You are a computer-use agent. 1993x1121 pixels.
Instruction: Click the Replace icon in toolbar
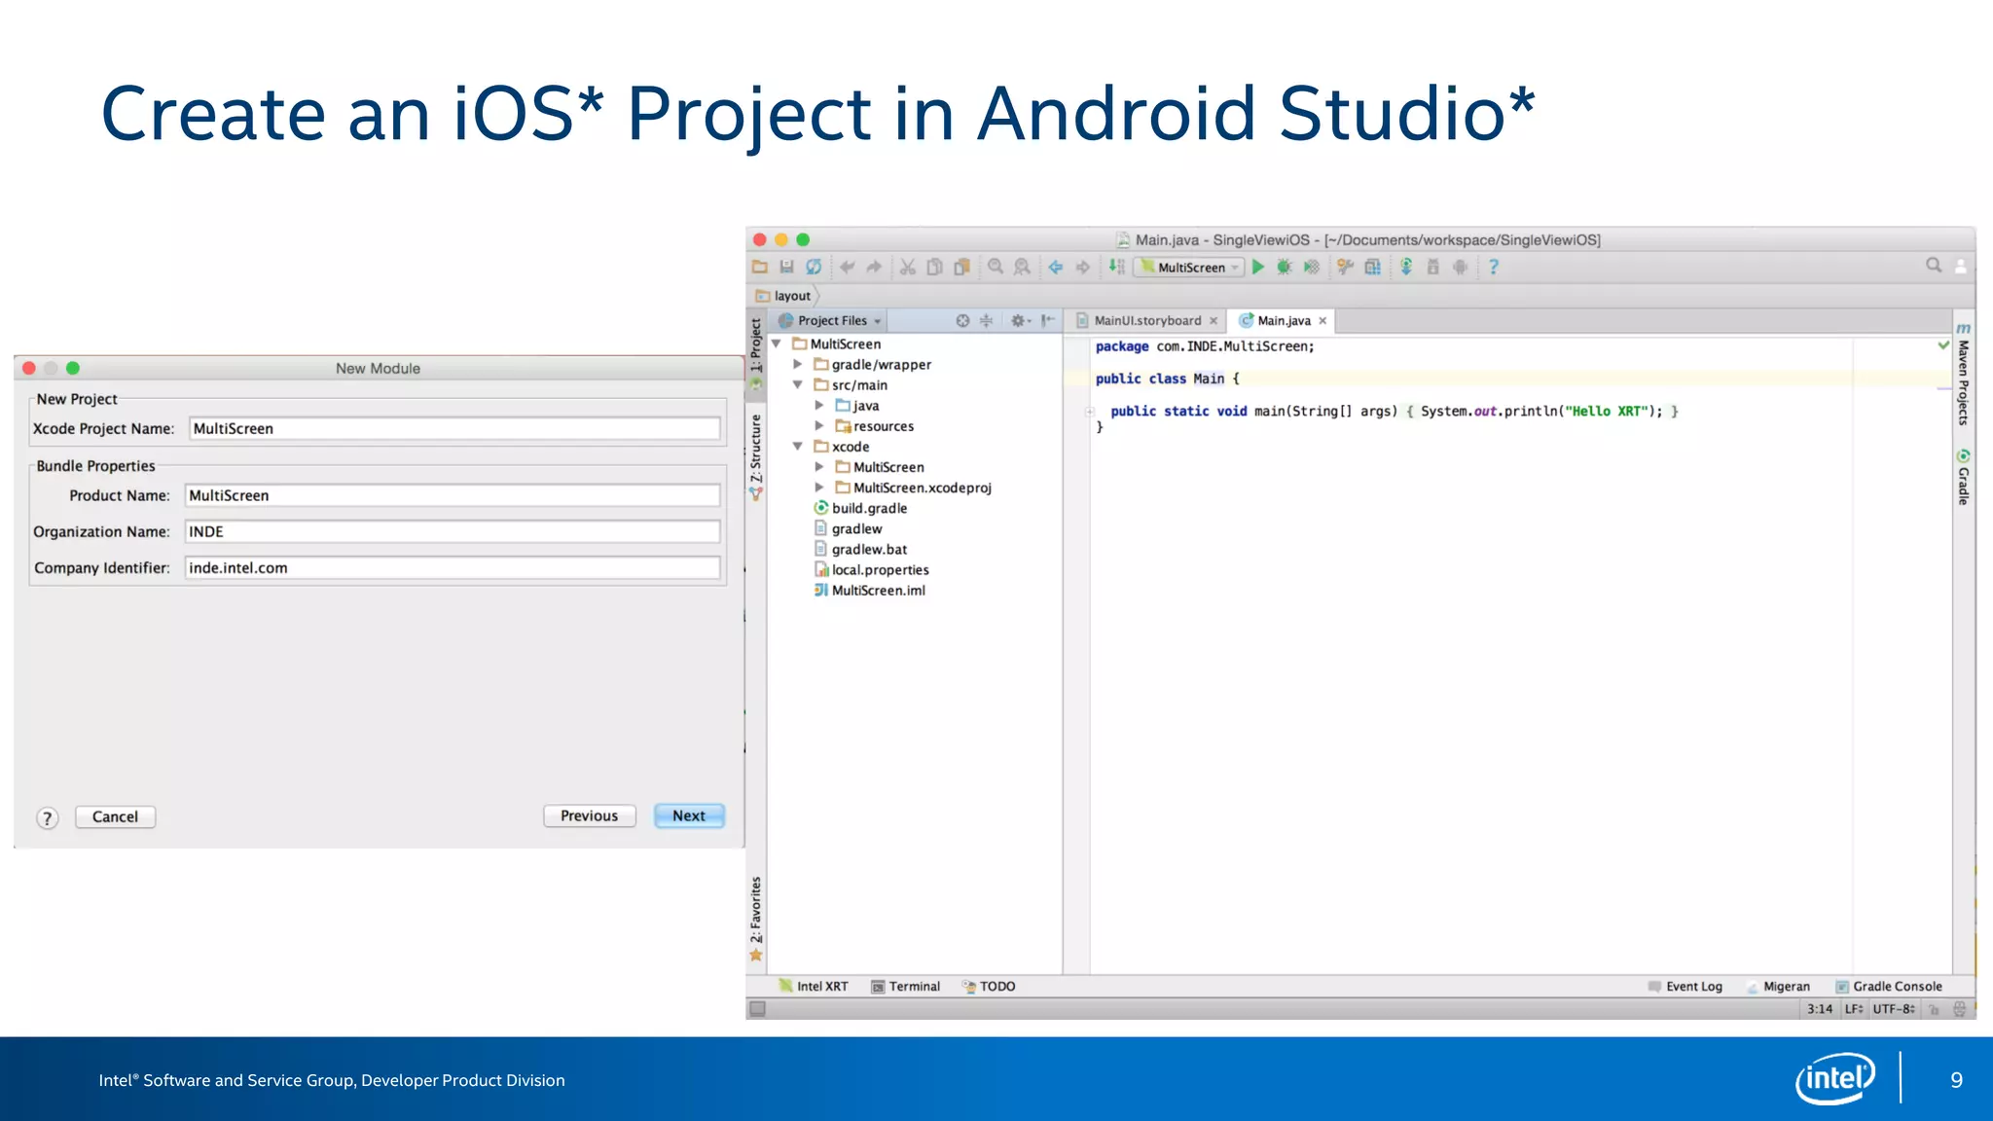click(1022, 267)
